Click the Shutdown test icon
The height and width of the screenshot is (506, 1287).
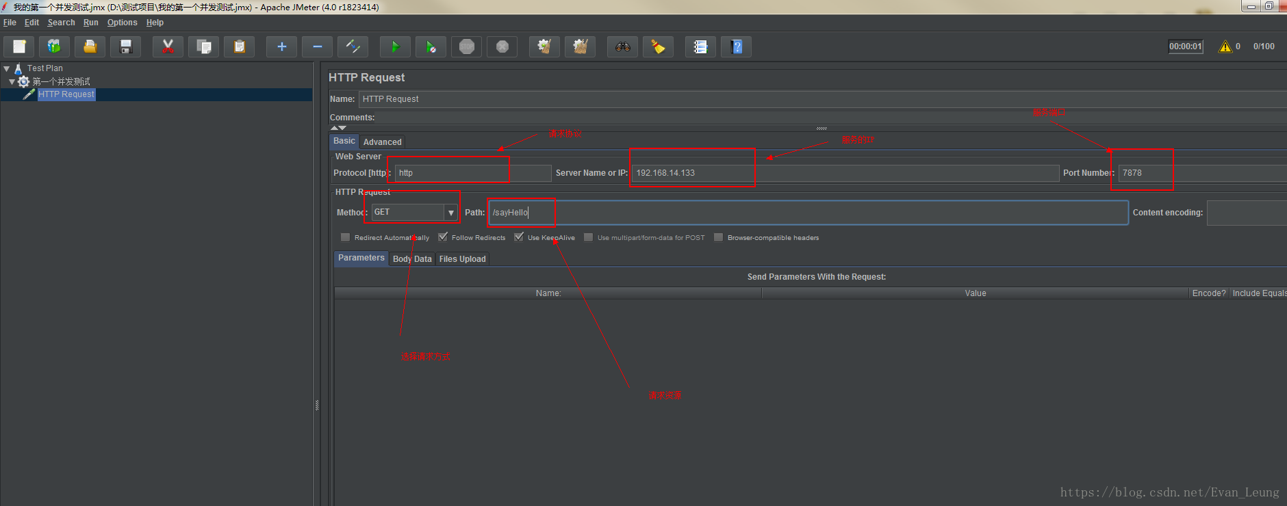coord(502,46)
